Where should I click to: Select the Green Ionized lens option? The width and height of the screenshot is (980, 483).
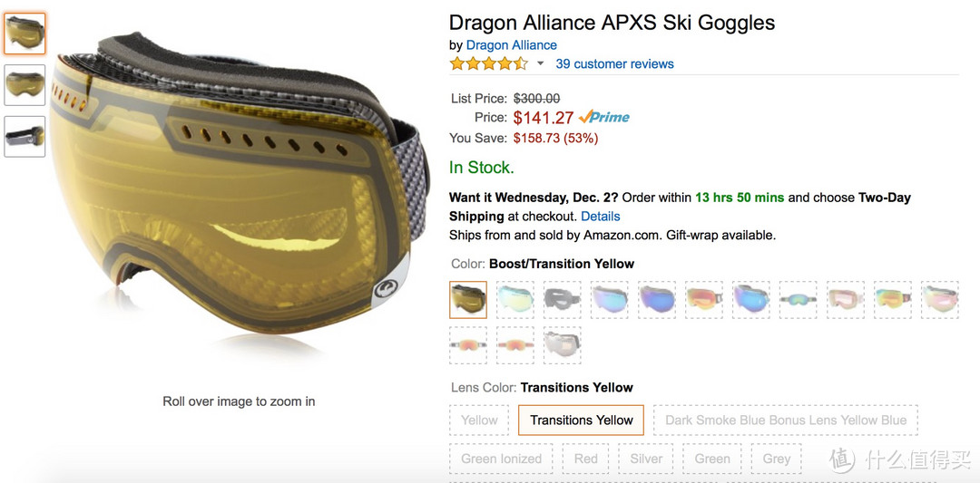tap(501, 459)
